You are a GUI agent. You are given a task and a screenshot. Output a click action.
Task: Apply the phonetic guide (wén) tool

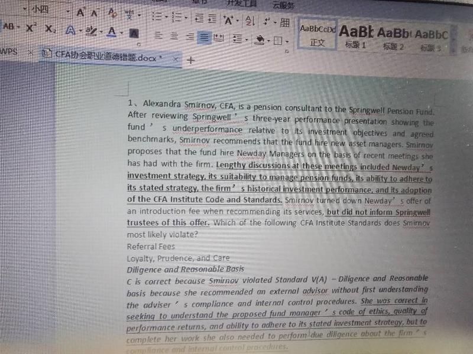[129, 14]
